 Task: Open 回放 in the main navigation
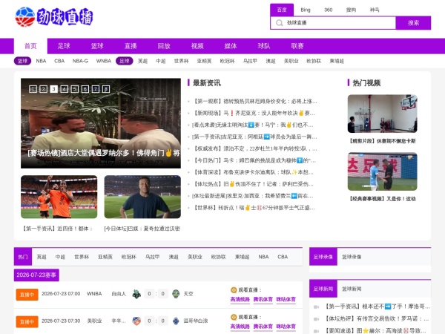pyautogui.click(x=164, y=46)
